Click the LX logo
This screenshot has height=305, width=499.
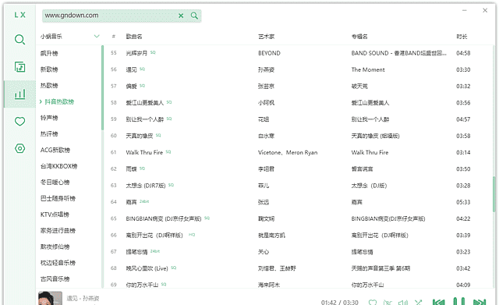click(x=19, y=15)
